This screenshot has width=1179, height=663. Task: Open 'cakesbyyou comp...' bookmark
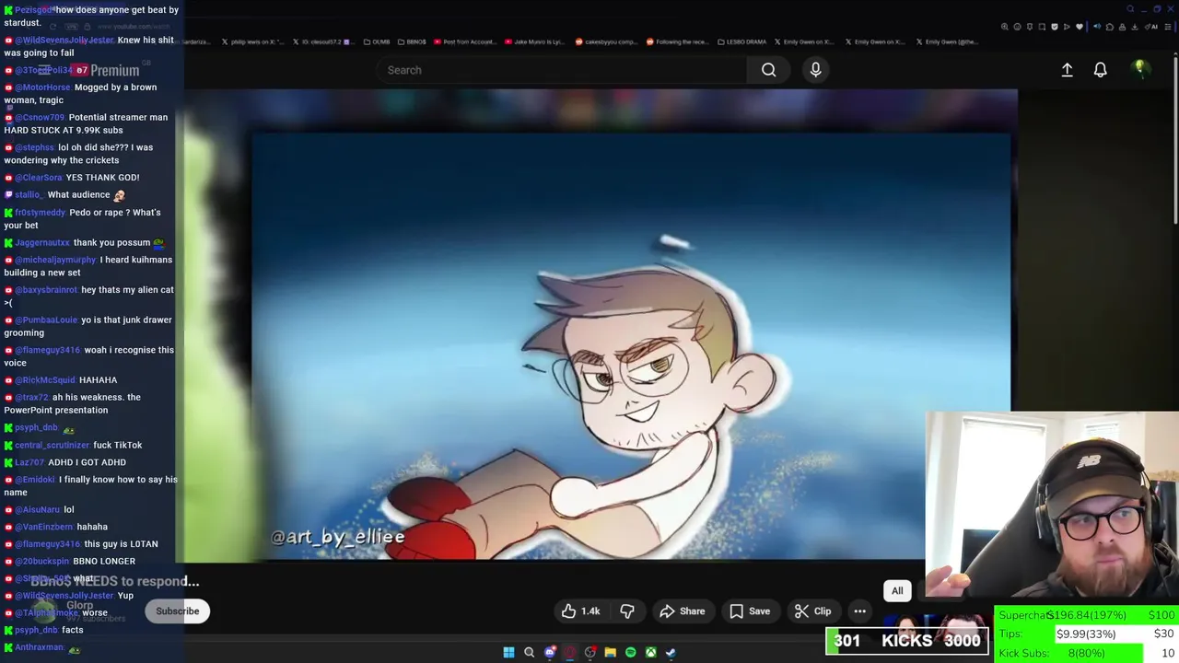[605, 41]
